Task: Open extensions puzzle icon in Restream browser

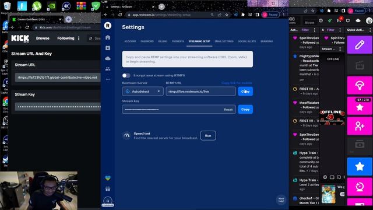Action: pos(243,15)
